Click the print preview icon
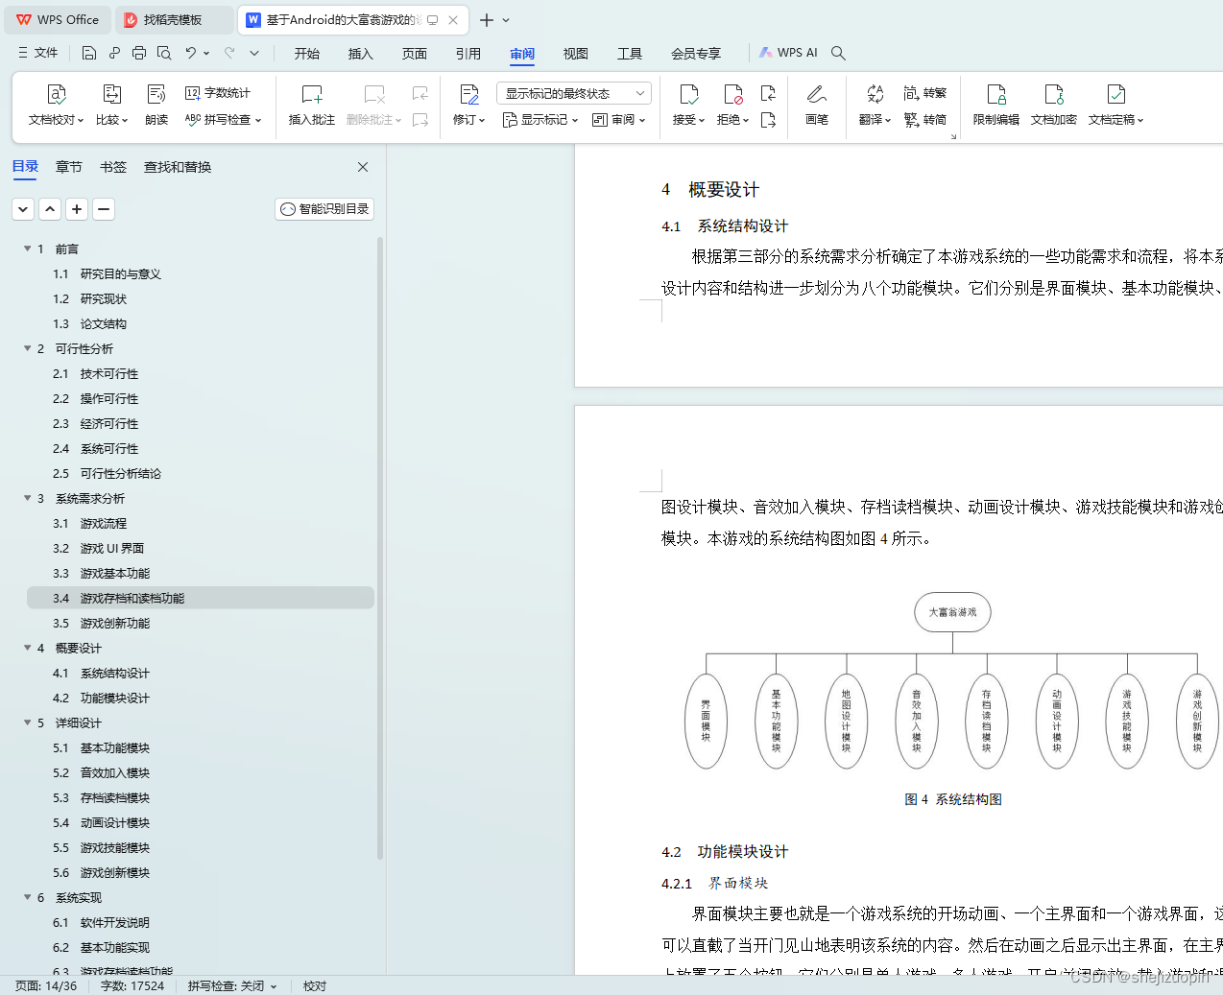1223x995 pixels. [x=164, y=53]
